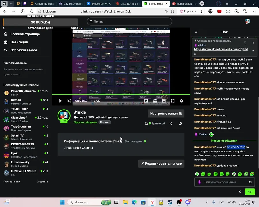259x207 pixels.
Task: Unmute the stream player audio
Action: click(x=69, y=101)
